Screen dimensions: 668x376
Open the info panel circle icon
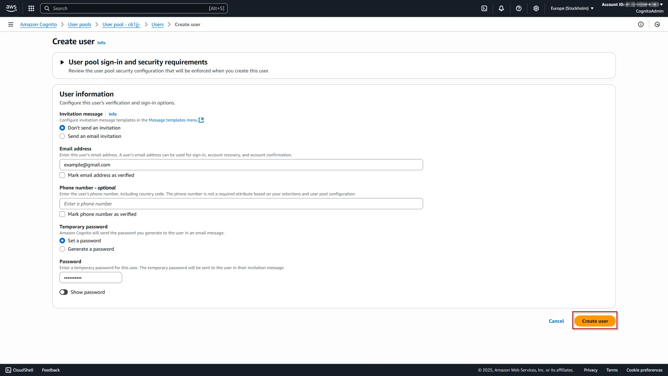click(641, 24)
